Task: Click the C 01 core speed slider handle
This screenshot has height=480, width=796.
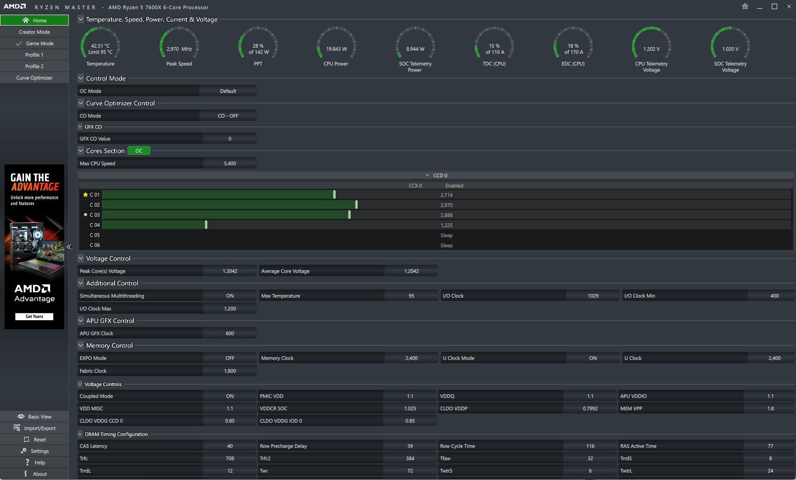Action: [x=334, y=195]
